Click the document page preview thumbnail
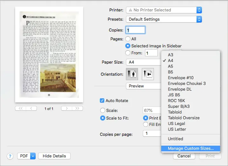Image resolution: width=228 pixels, height=166 pixels. (x=49, y=55)
